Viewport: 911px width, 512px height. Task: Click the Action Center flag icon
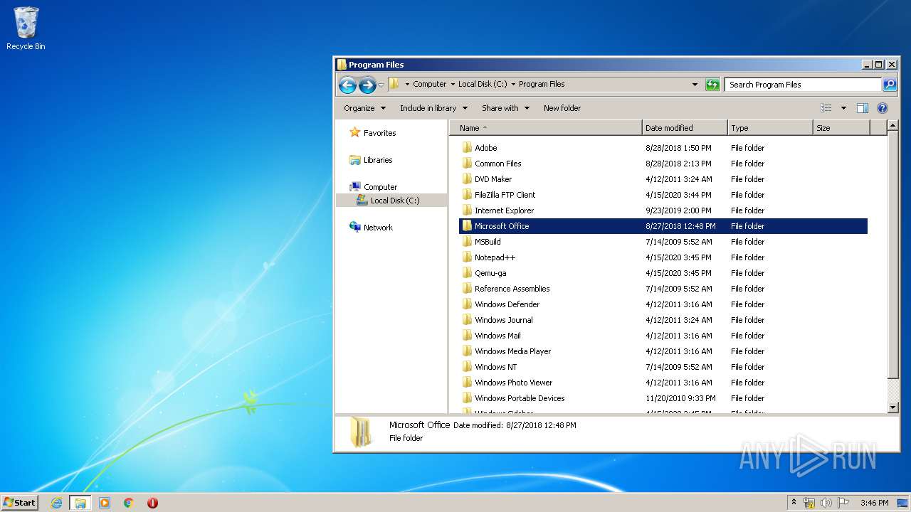tap(843, 503)
